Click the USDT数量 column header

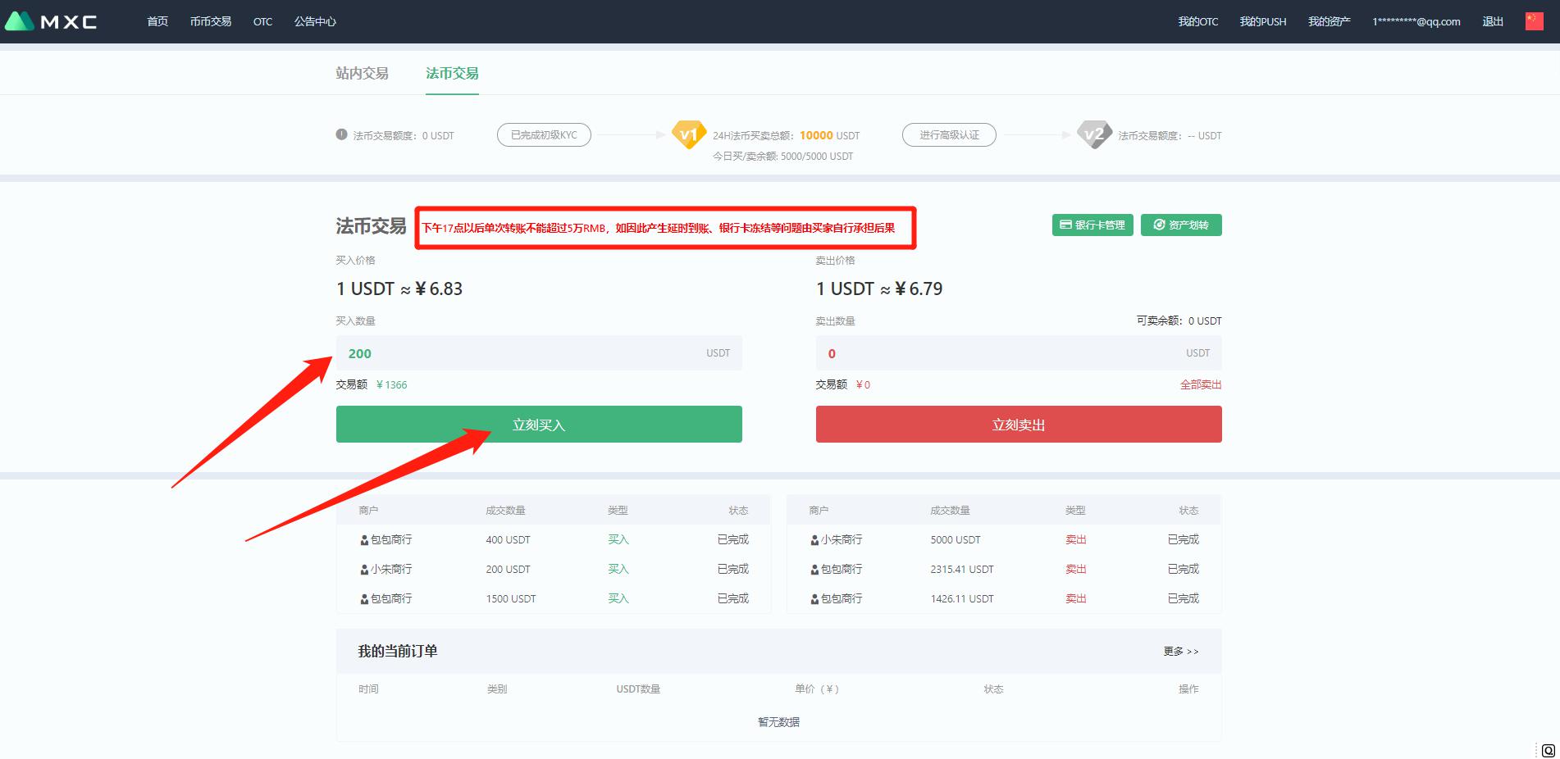638,689
